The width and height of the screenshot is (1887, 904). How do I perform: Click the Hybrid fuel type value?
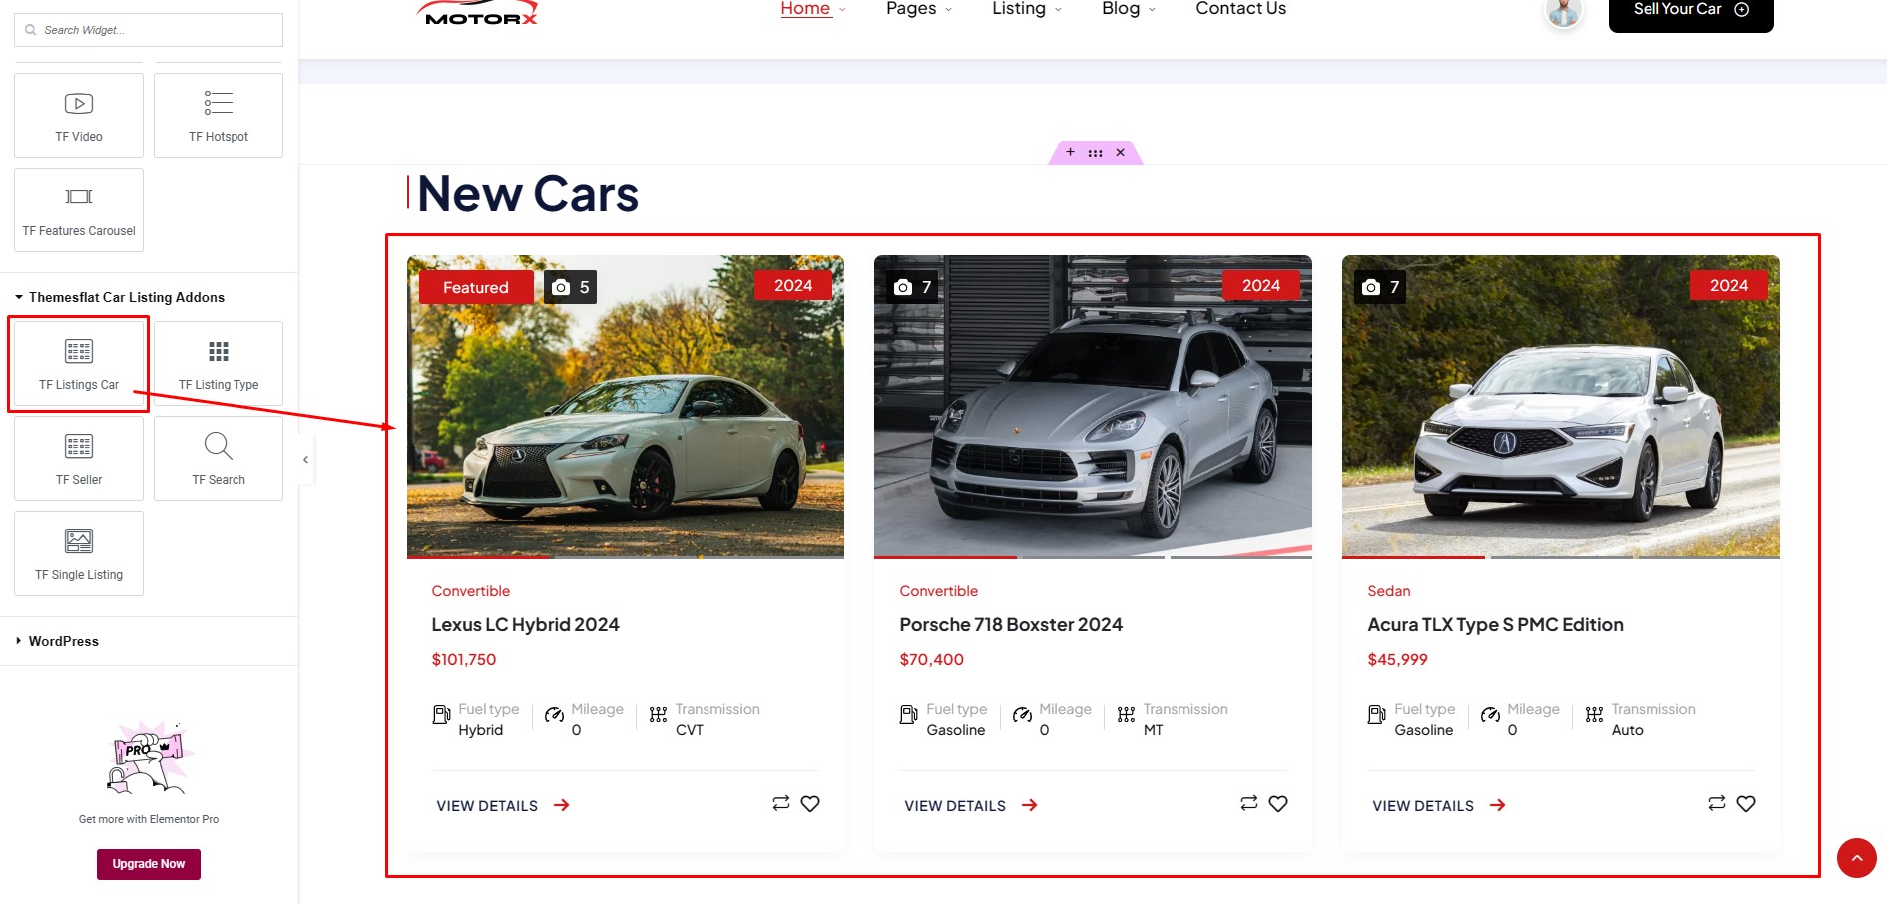click(480, 730)
